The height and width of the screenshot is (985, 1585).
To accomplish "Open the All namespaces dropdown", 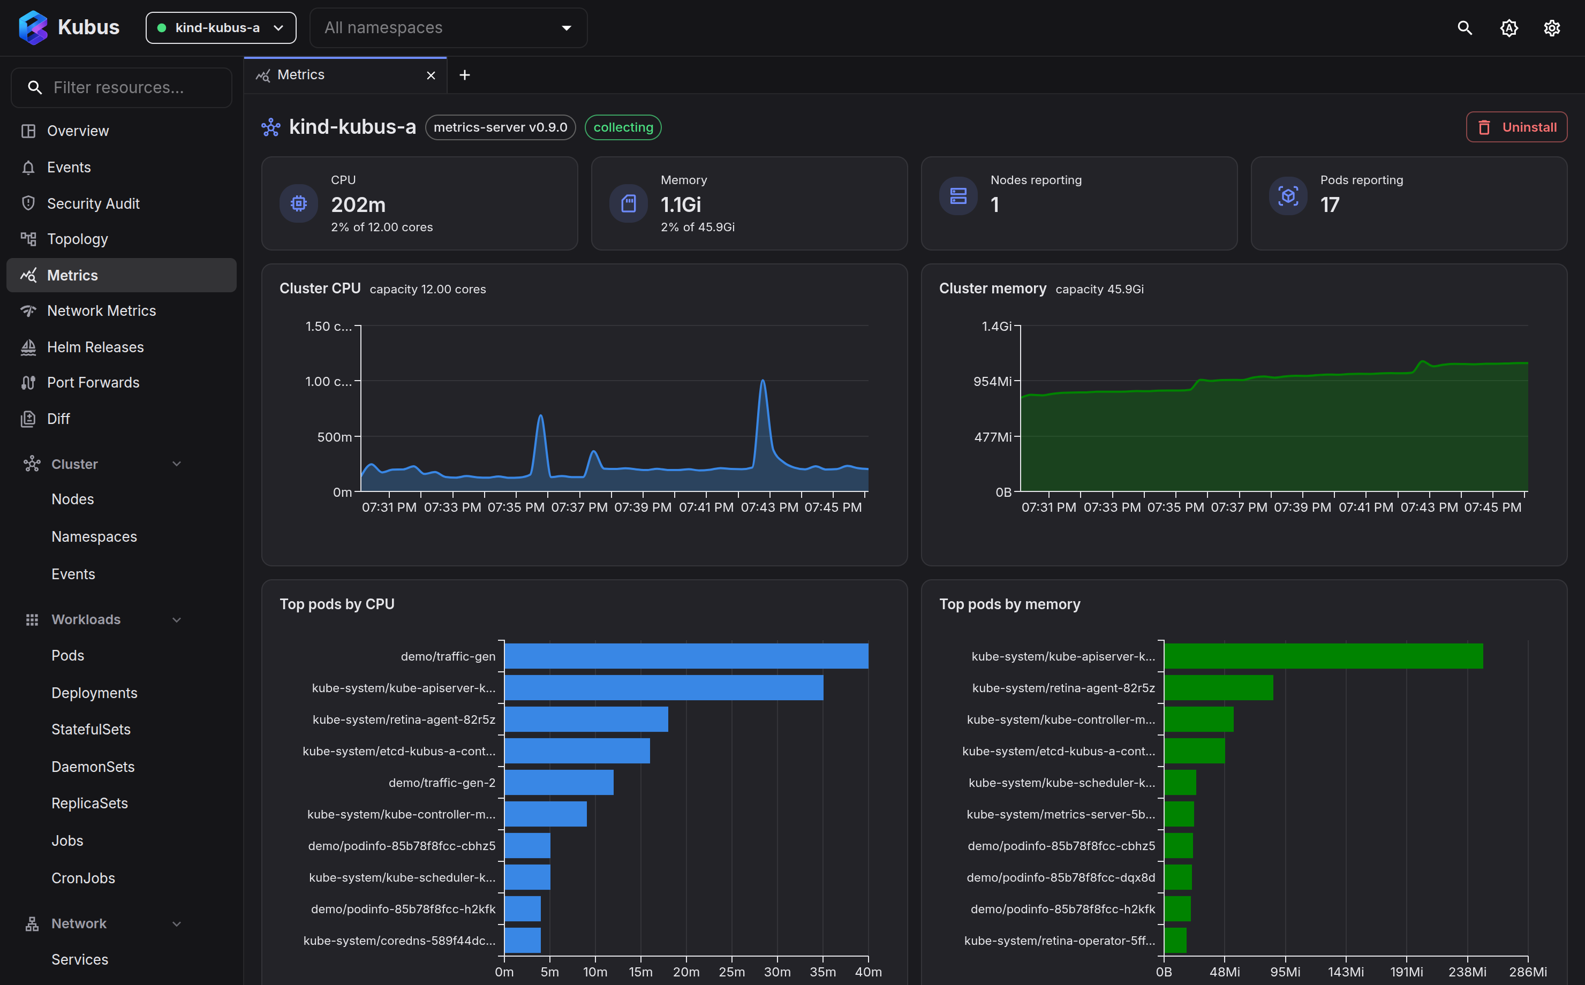I will click(x=448, y=28).
